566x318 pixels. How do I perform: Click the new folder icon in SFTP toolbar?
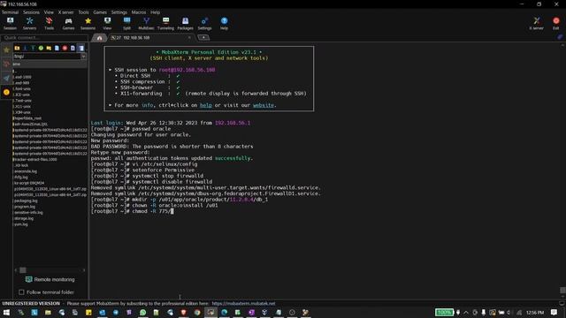(x=49, y=48)
